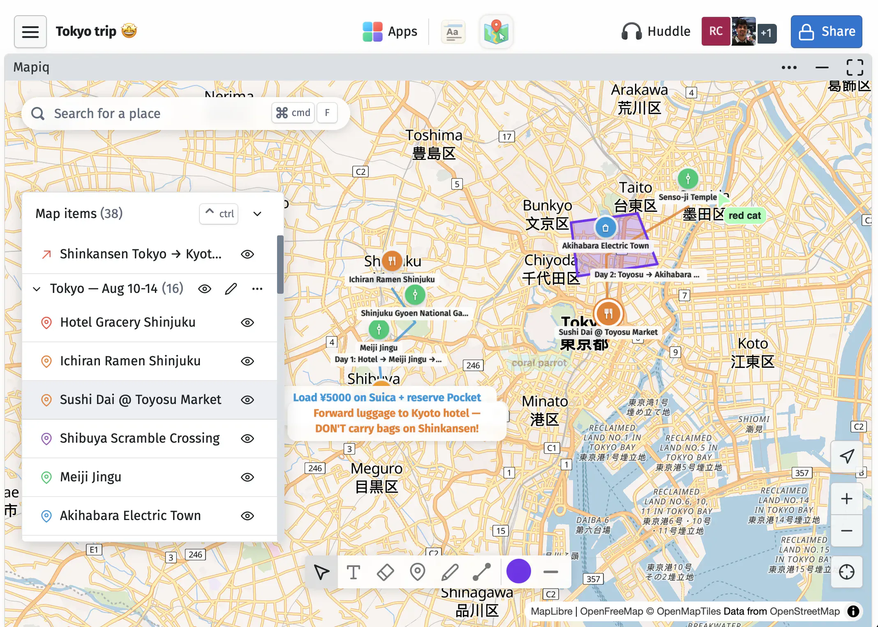Image resolution: width=878 pixels, height=627 pixels.
Task: Click the recenter crosshair button
Action: click(x=846, y=572)
